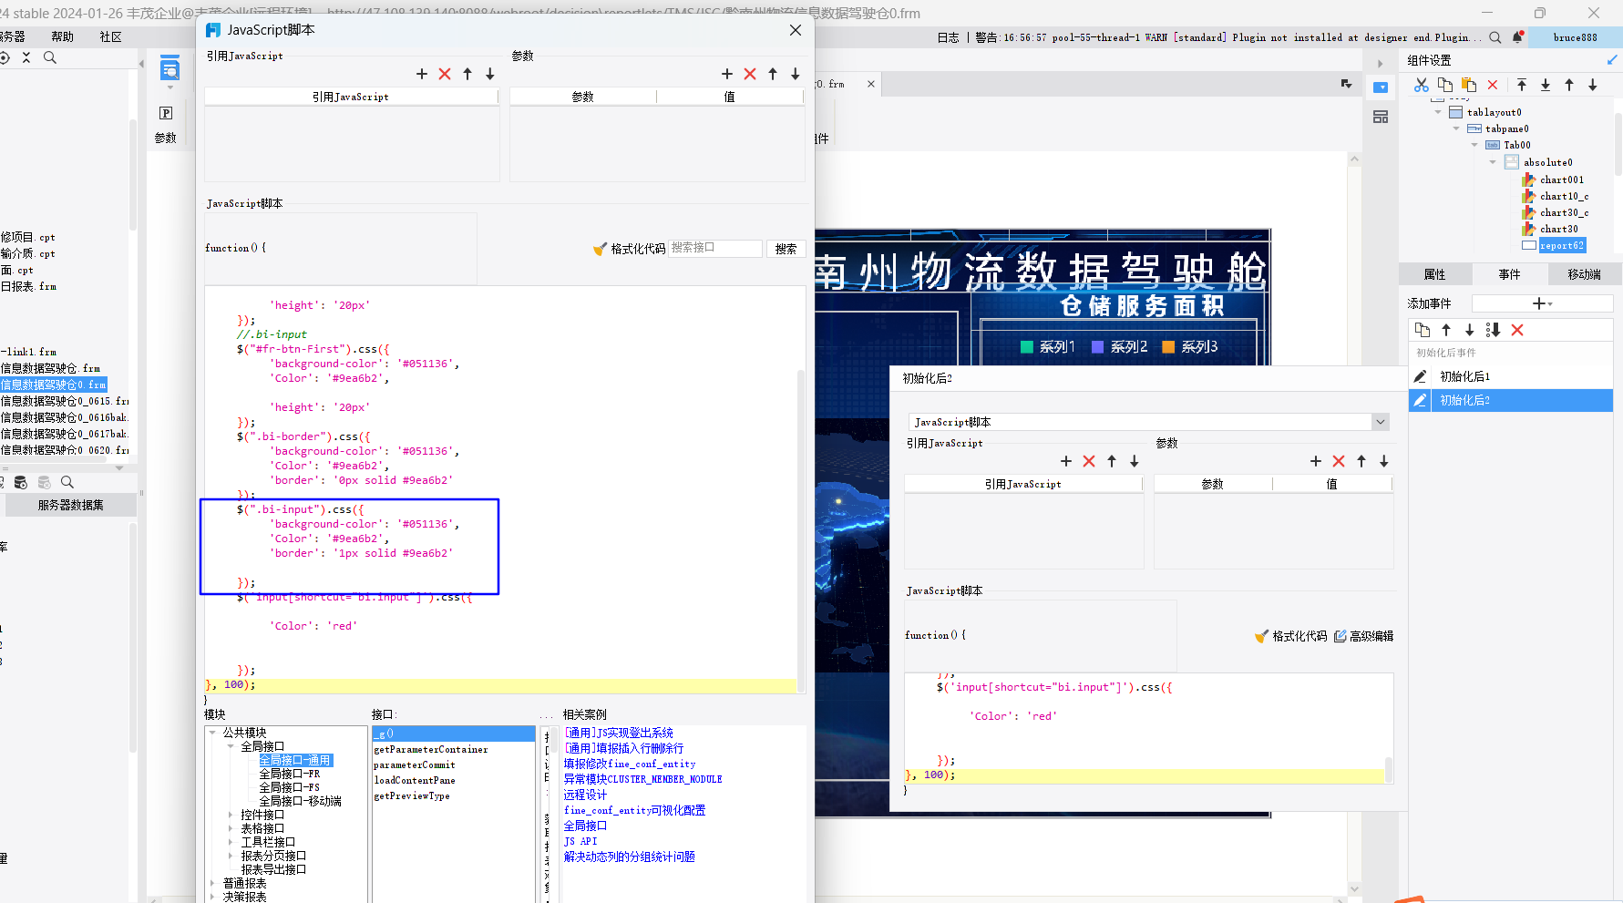1623x903 pixels.
Task: Expand the 普通报表 module node
Action: (x=212, y=883)
